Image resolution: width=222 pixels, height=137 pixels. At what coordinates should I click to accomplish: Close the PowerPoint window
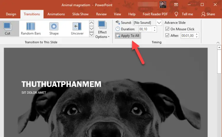click(215, 4)
